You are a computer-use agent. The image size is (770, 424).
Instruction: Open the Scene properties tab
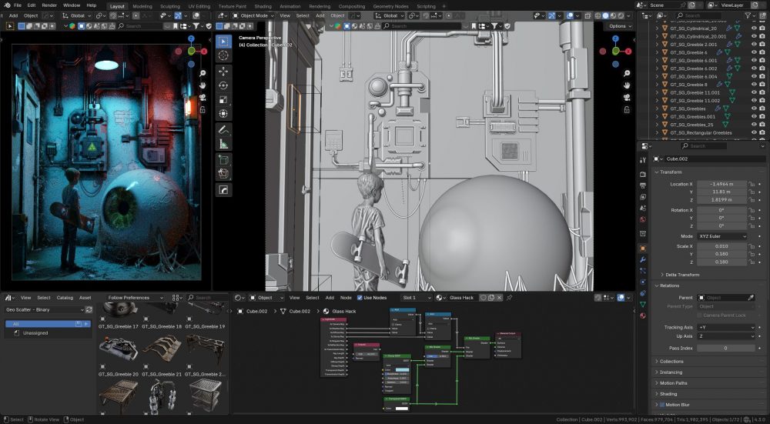[643, 208]
